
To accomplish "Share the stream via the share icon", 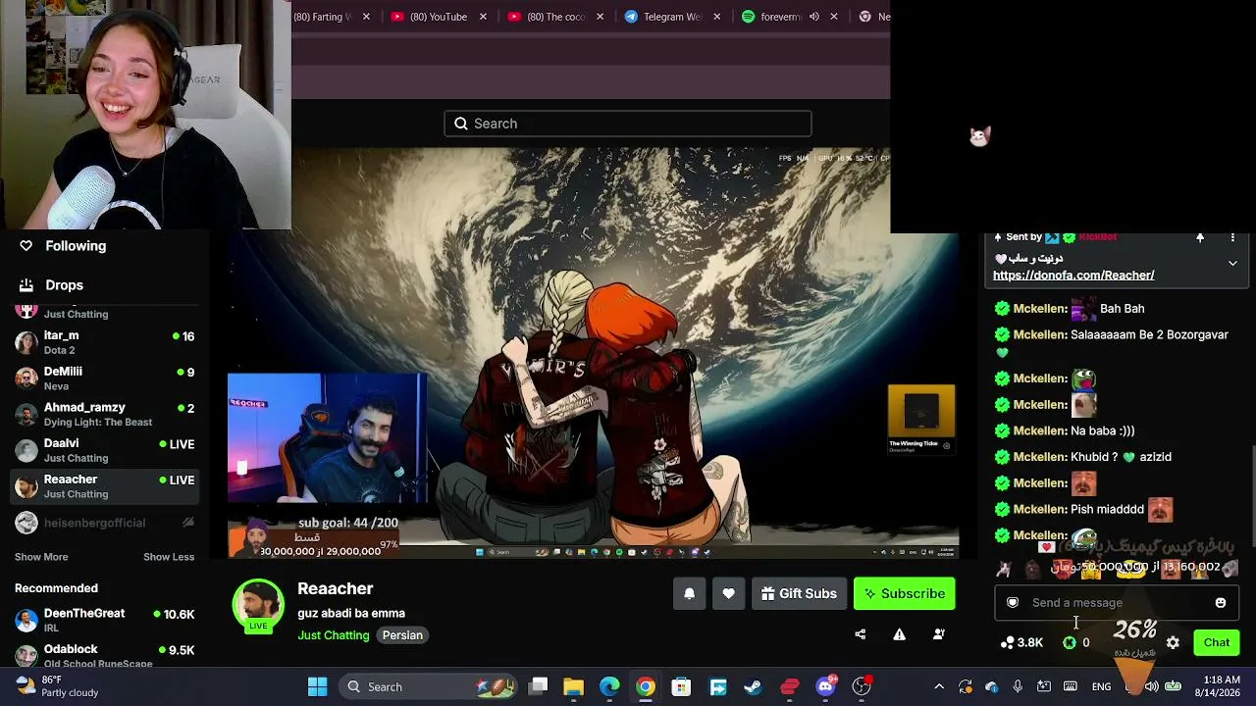I will click(x=861, y=634).
